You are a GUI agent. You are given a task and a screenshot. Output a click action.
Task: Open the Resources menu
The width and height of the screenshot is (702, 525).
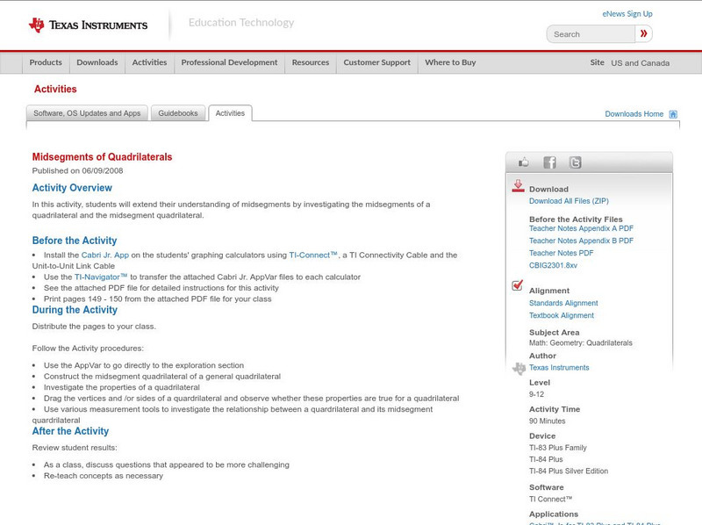click(311, 62)
